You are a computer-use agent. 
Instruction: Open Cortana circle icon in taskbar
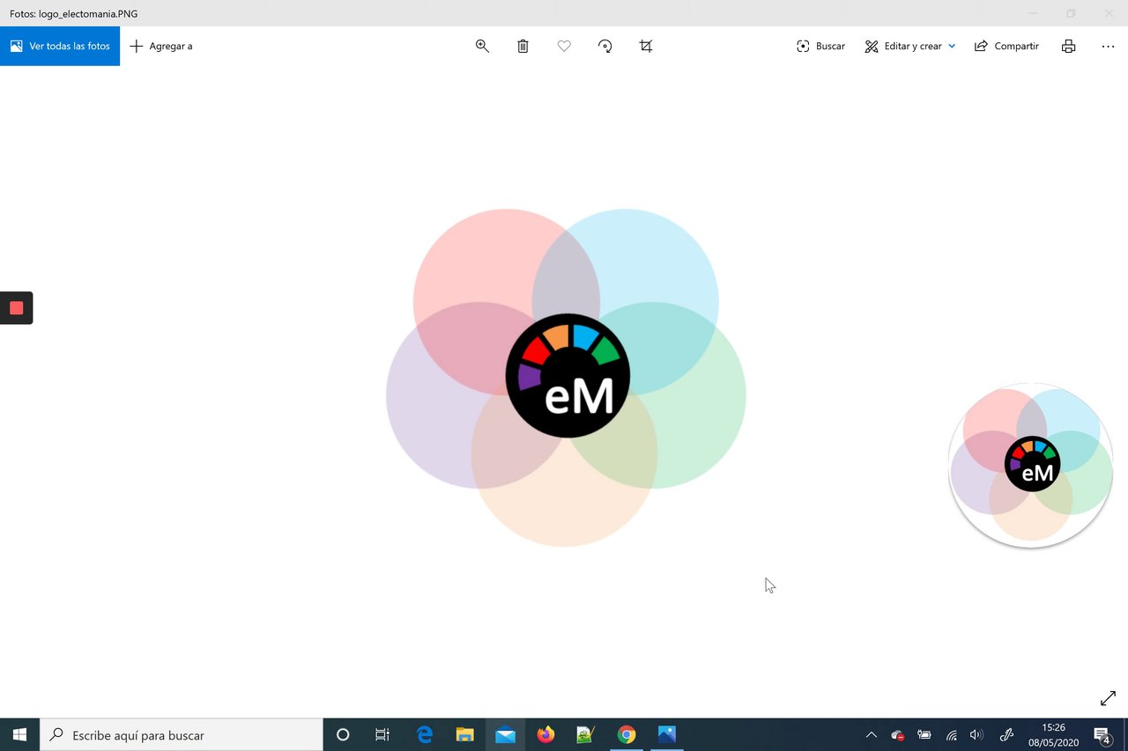click(343, 734)
